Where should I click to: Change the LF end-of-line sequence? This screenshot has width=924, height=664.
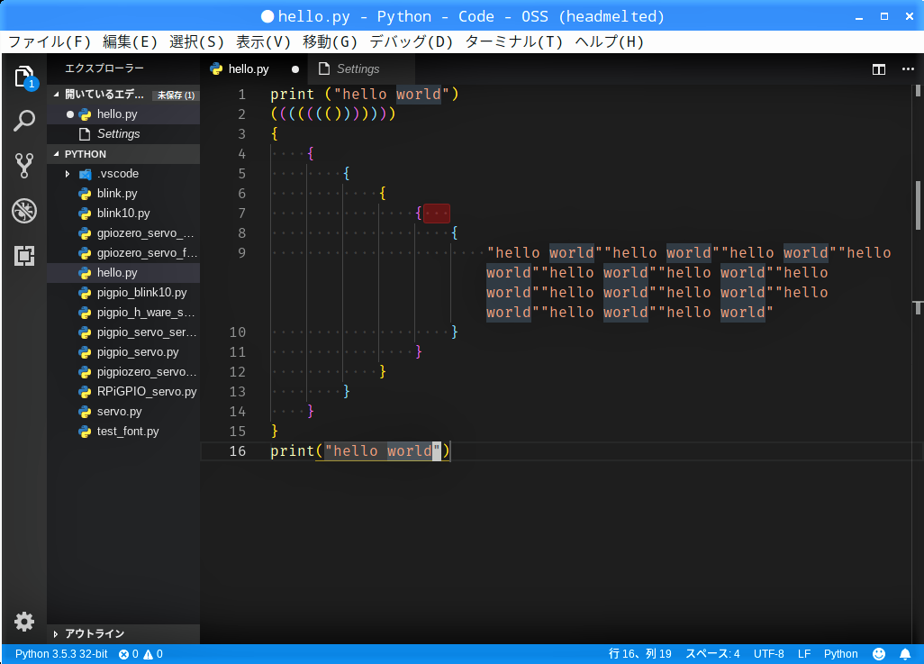click(804, 654)
